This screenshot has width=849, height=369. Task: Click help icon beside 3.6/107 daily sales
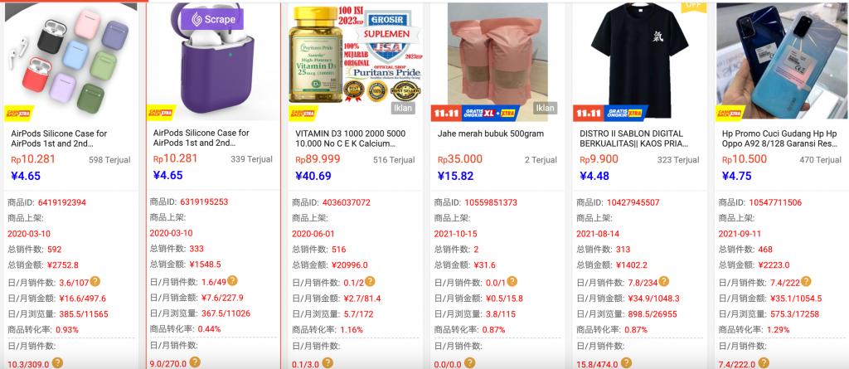pyautogui.click(x=95, y=281)
